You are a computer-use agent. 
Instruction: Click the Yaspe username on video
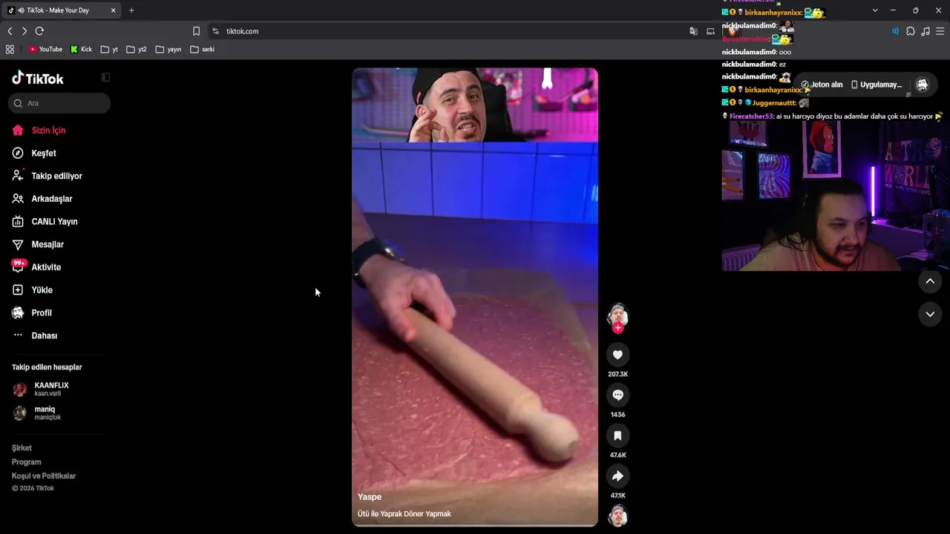[370, 497]
